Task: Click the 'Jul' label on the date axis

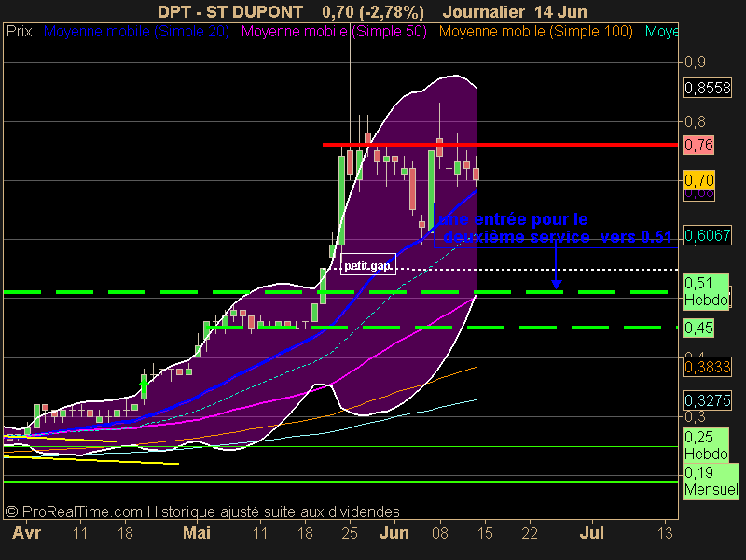Action: 591,532
